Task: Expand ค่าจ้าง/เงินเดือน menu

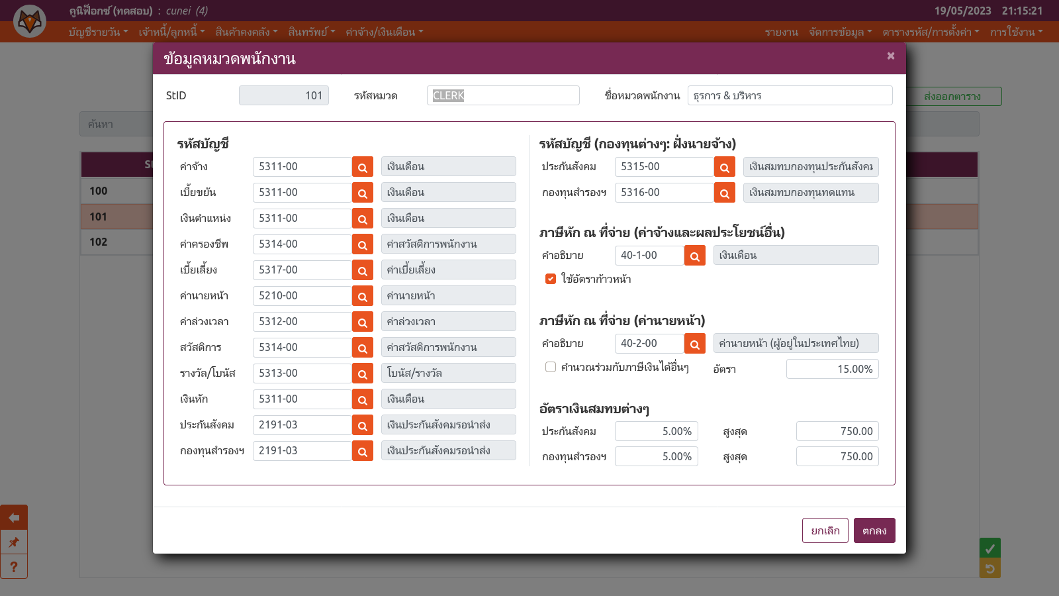Action: click(384, 32)
